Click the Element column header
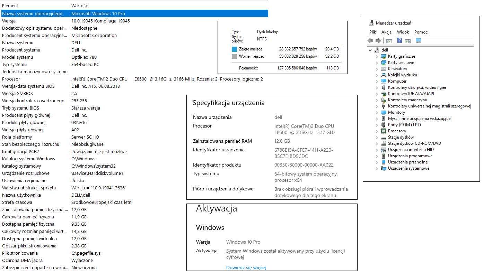492x273 pixels. point(35,6)
